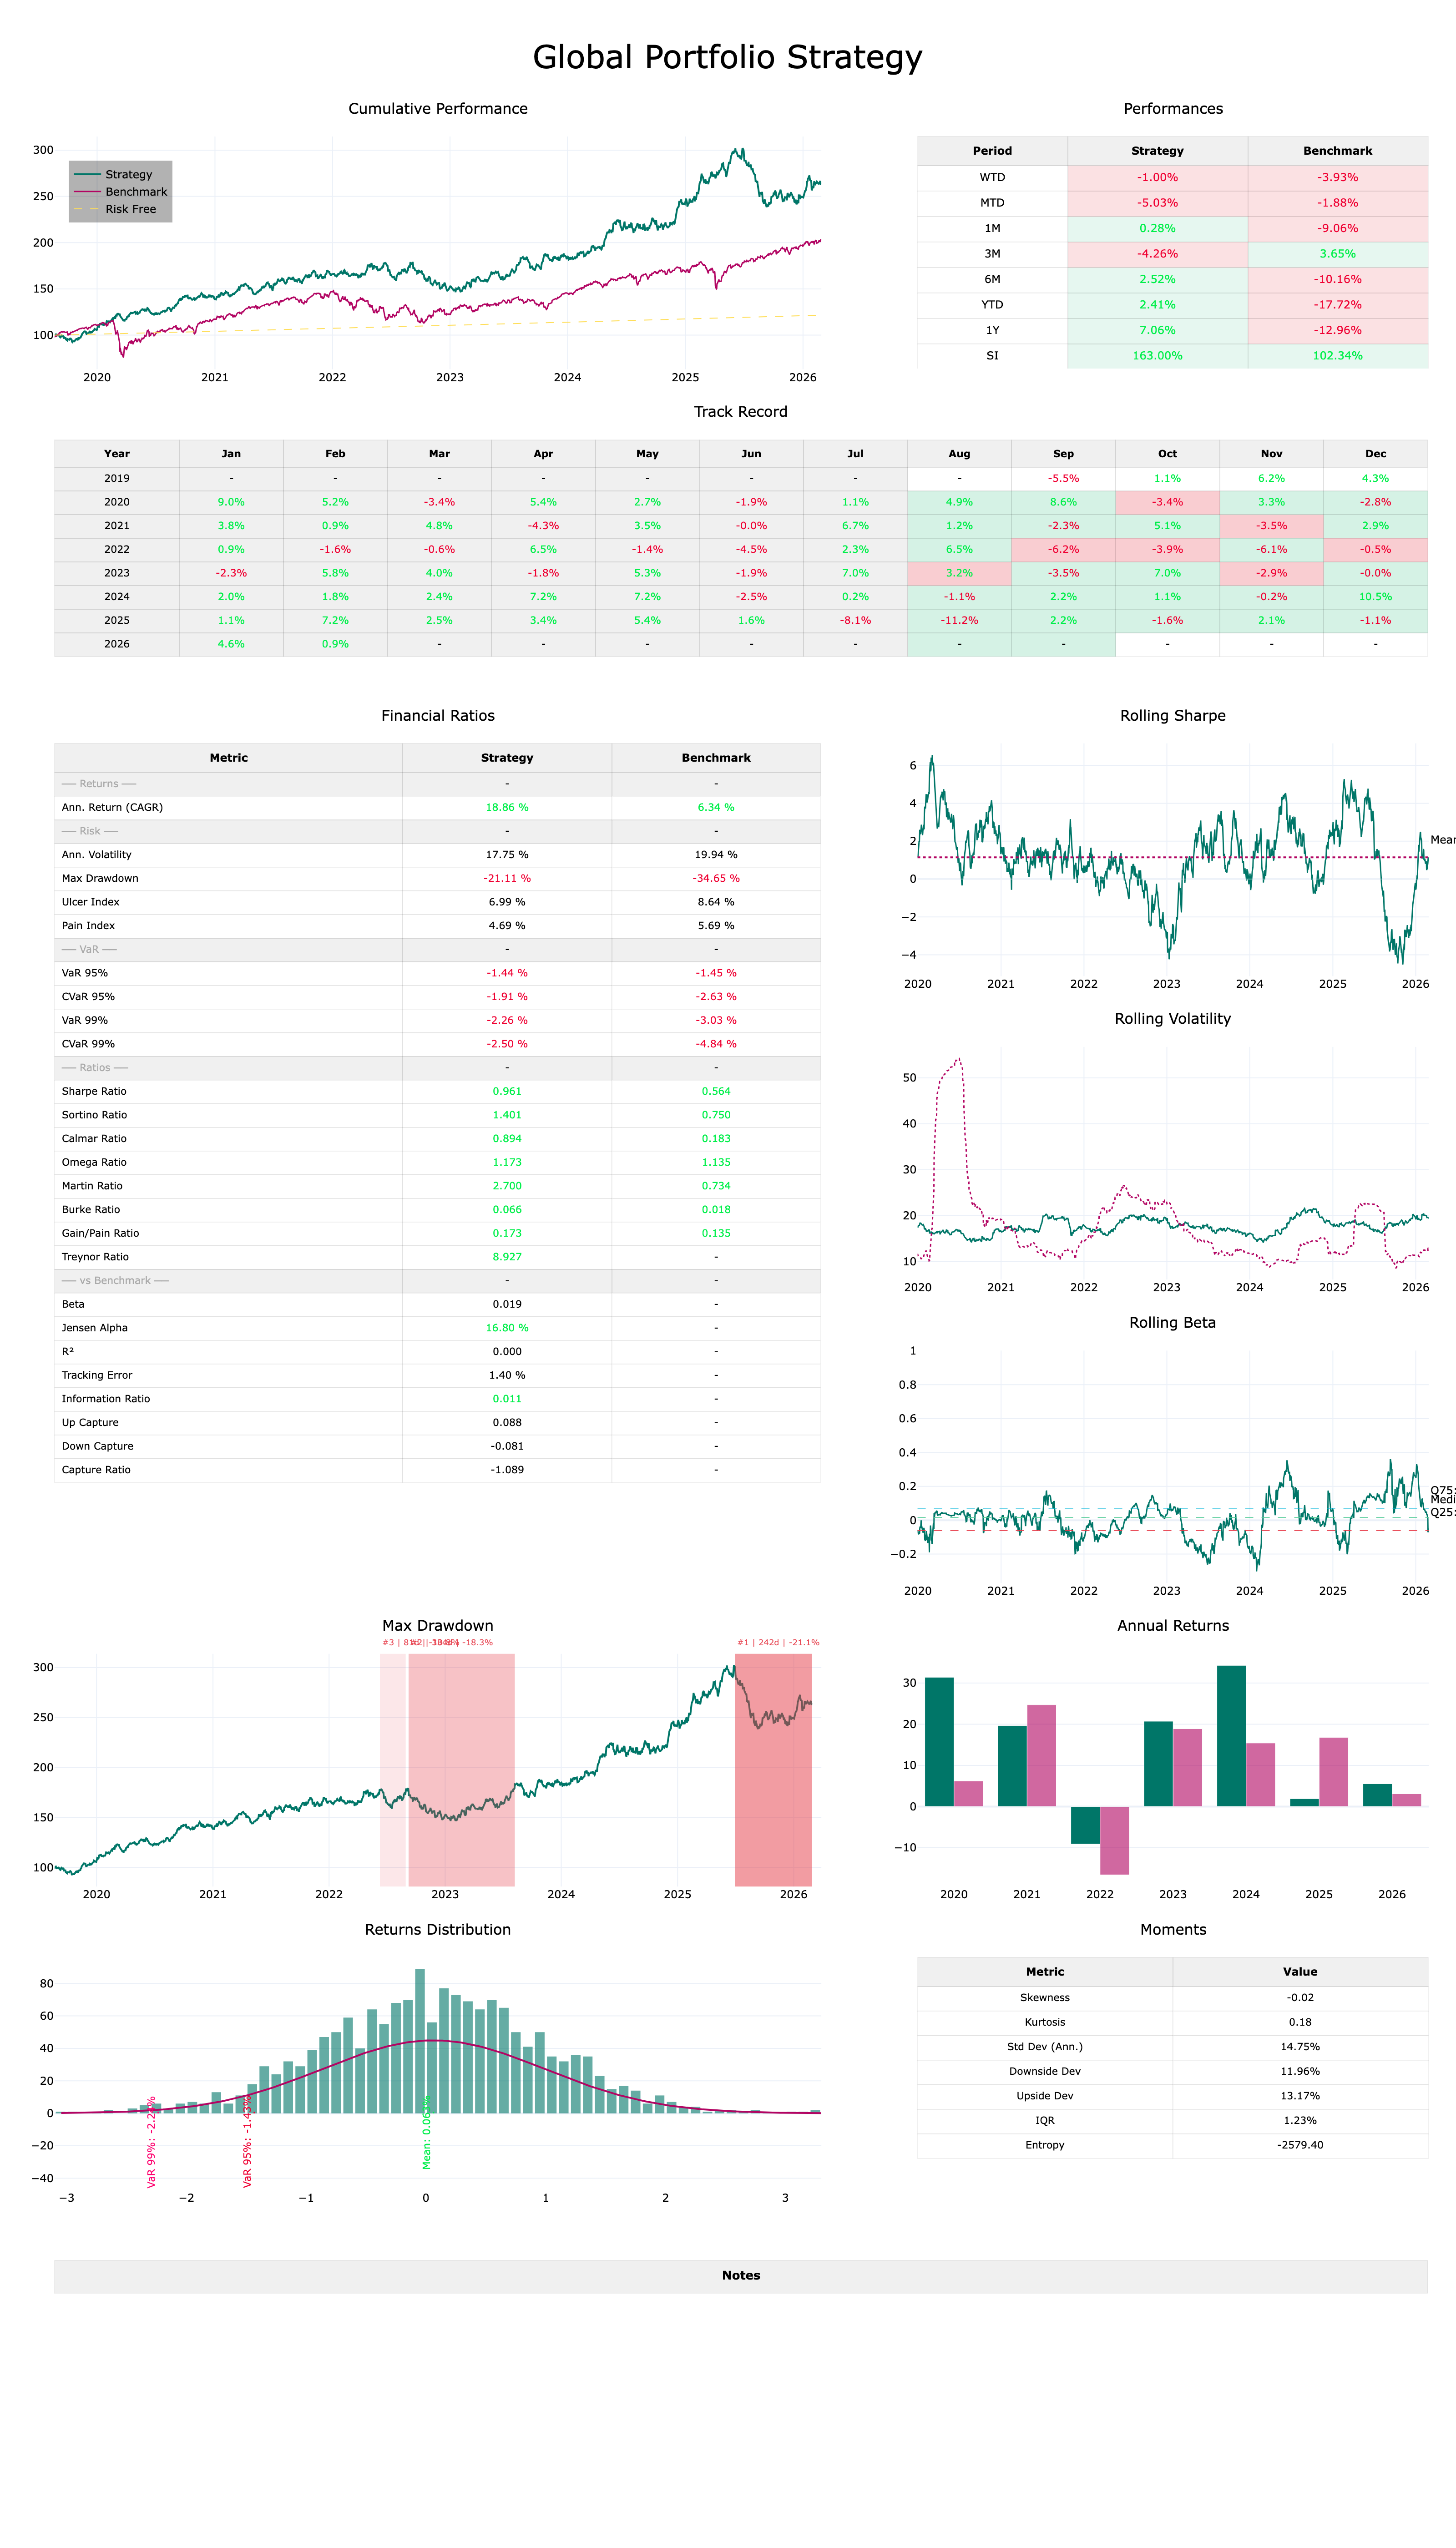Click the Jensen Alpha value 16.80 %
Screen dimensions: 1456x2548
pos(507,1328)
